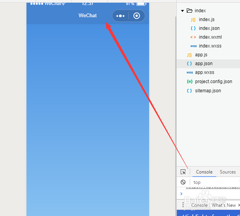Click the green config icon beside project.config.json
The height and width of the screenshot is (216, 240).
click(x=189, y=82)
